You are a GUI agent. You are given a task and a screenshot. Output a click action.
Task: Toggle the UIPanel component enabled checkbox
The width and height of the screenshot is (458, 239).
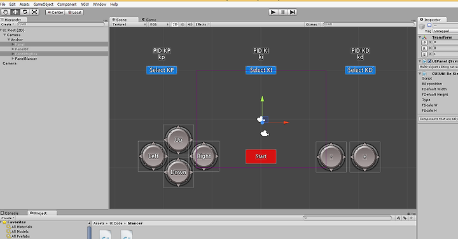[429, 61]
